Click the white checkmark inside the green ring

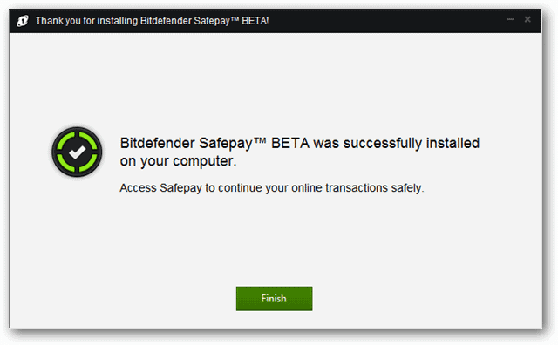click(x=78, y=152)
